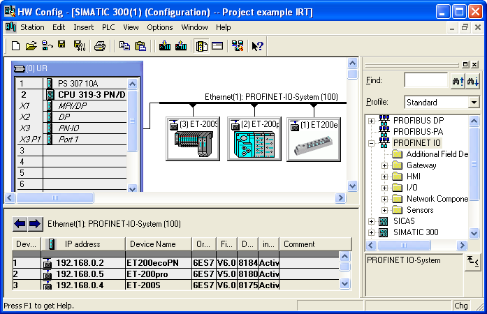Click the Download to Module icon
The image size is (487, 314).
click(x=165, y=46)
